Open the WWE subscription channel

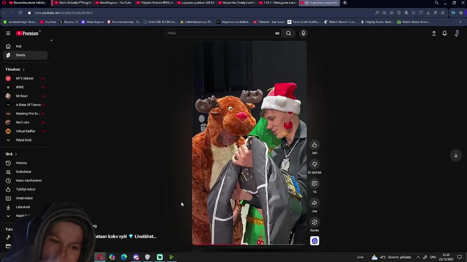(25, 87)
